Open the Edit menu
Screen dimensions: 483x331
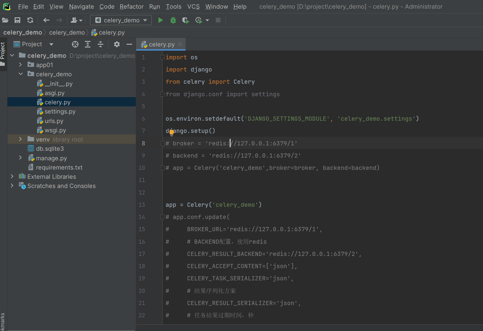(x=39, y=7)
